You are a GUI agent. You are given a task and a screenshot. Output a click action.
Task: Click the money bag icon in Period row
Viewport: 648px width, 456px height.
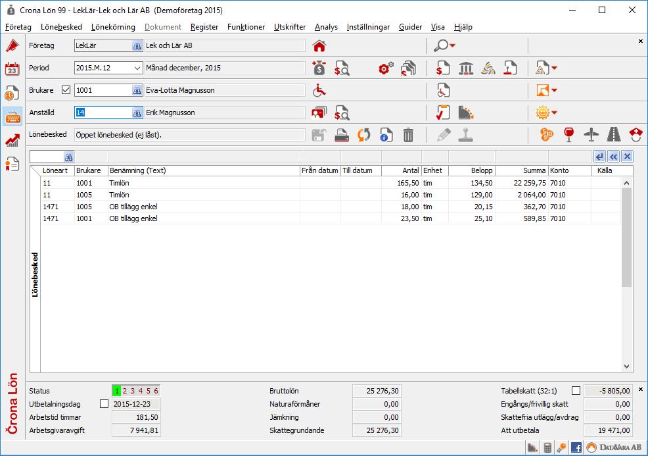(319, 68)
